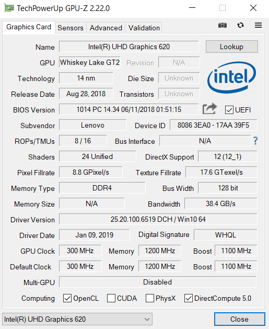Enable the CUDA checkbox

(111, 298)
